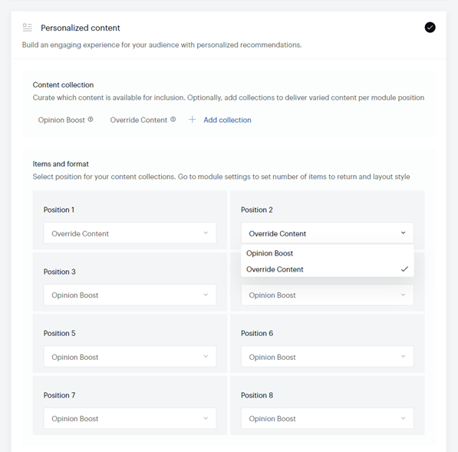Collapse the open Position 2 dropdown
Screen dimensions: 458x452
click(327, 233)
